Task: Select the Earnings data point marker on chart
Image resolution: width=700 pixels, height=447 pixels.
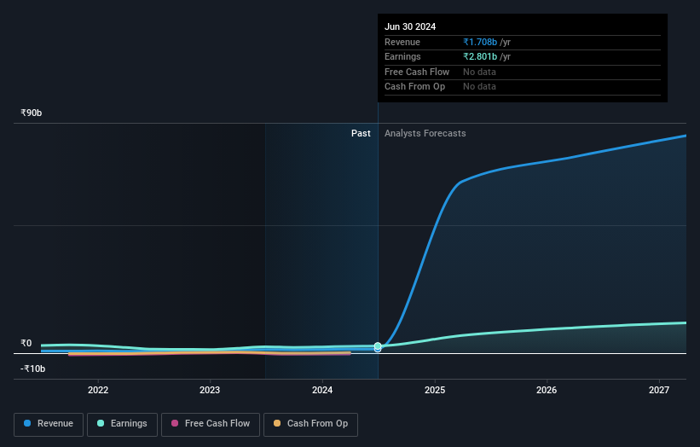Action: click(378, 346)
